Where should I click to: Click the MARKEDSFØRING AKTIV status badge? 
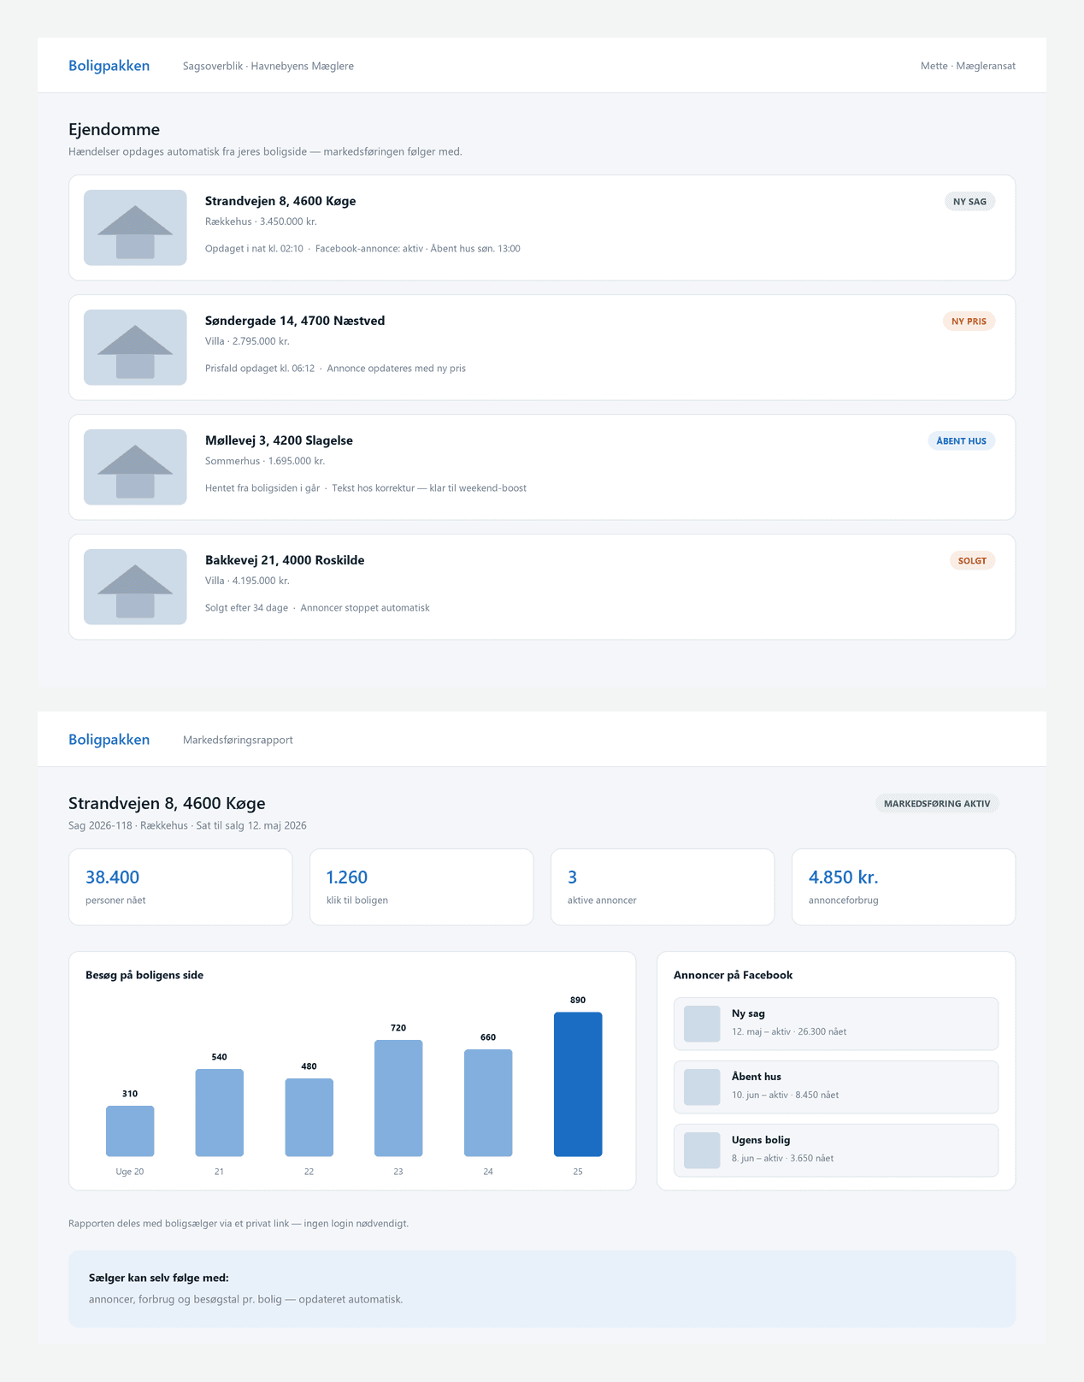tap(937, 804)
